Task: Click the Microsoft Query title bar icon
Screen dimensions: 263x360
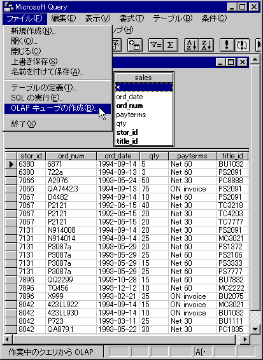Action: 8,6
